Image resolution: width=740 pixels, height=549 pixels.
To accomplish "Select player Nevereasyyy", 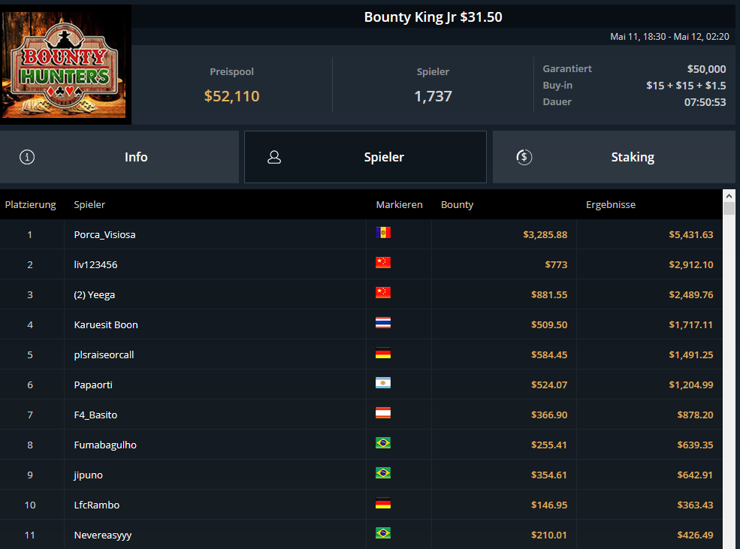I will point(103,535).
